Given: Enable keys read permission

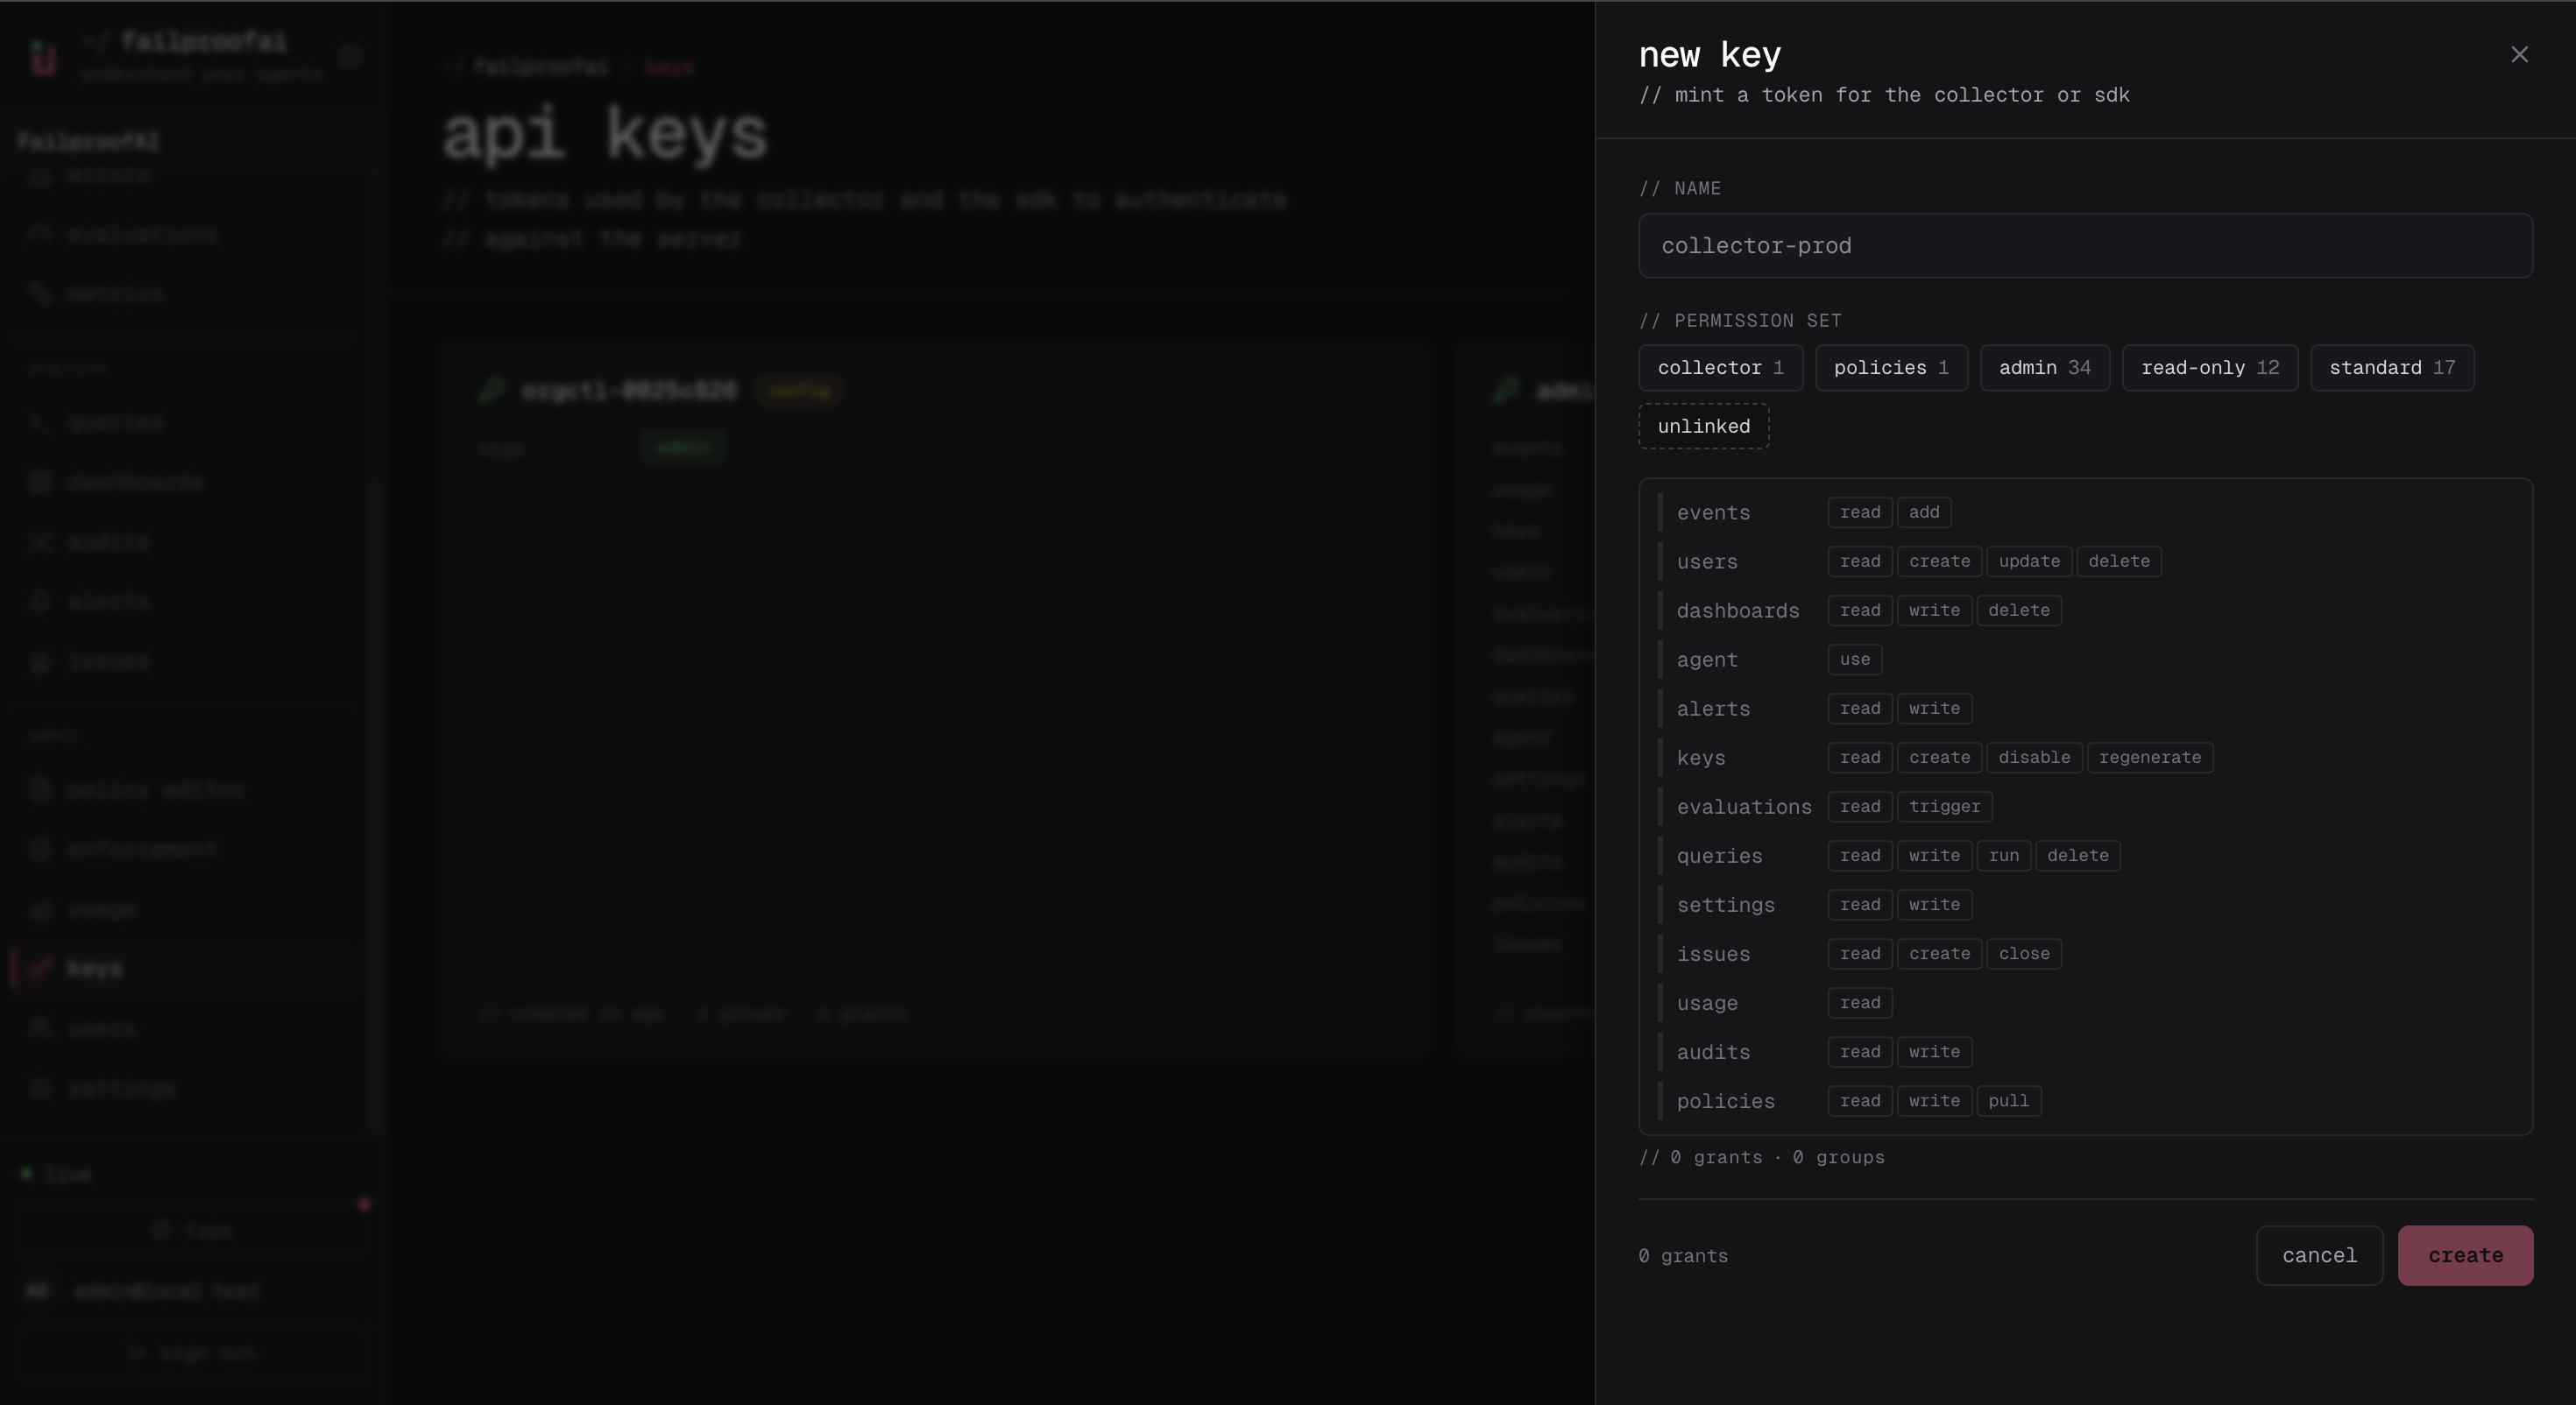Looking at the screenshot, I should point(1860,757).
